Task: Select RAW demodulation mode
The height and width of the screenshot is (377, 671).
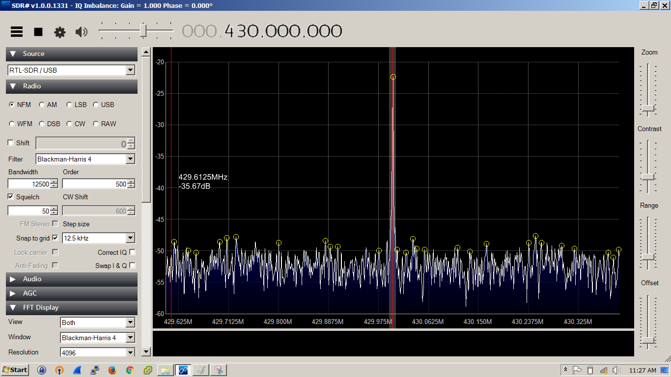Action: point(105,124)
